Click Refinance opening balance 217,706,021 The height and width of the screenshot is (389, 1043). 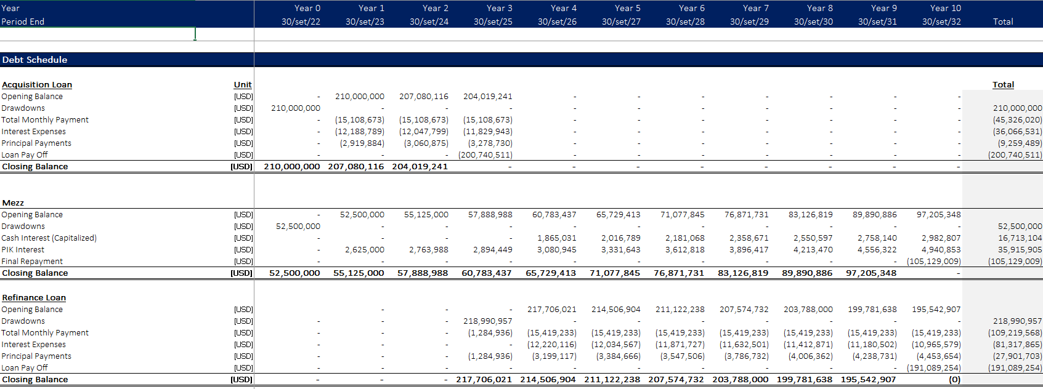coord(552,310)
